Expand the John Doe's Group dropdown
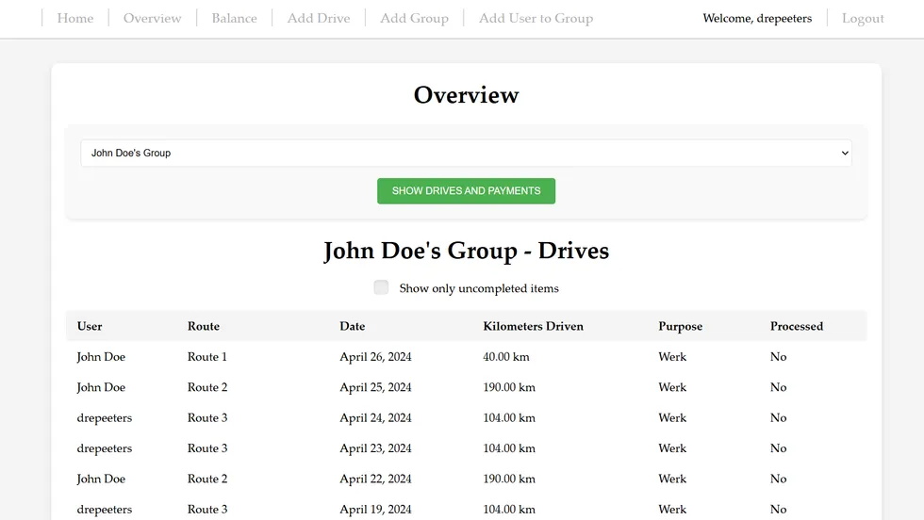 466,154
